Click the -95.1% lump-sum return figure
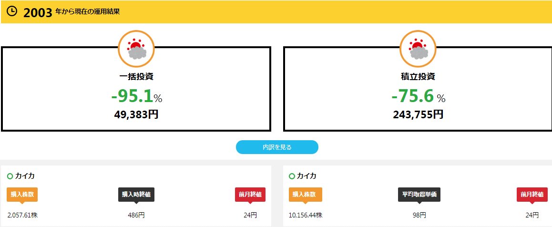This screenshot has height=227, width=552. point(136,97)
